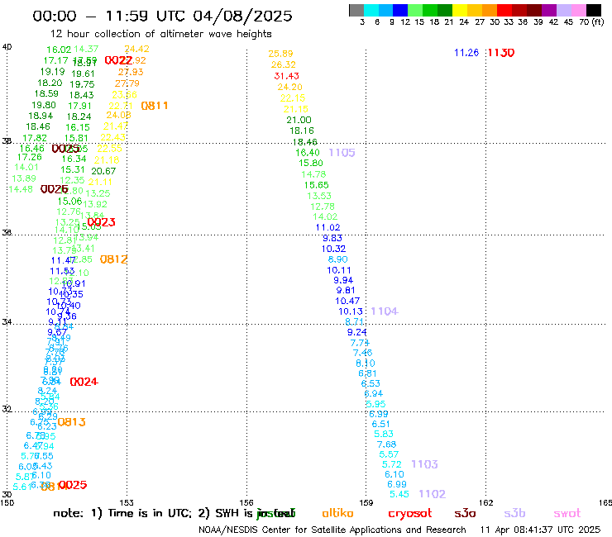Select the 27.79 wave height value
The image size is (612, 537).
click(127, 83)
